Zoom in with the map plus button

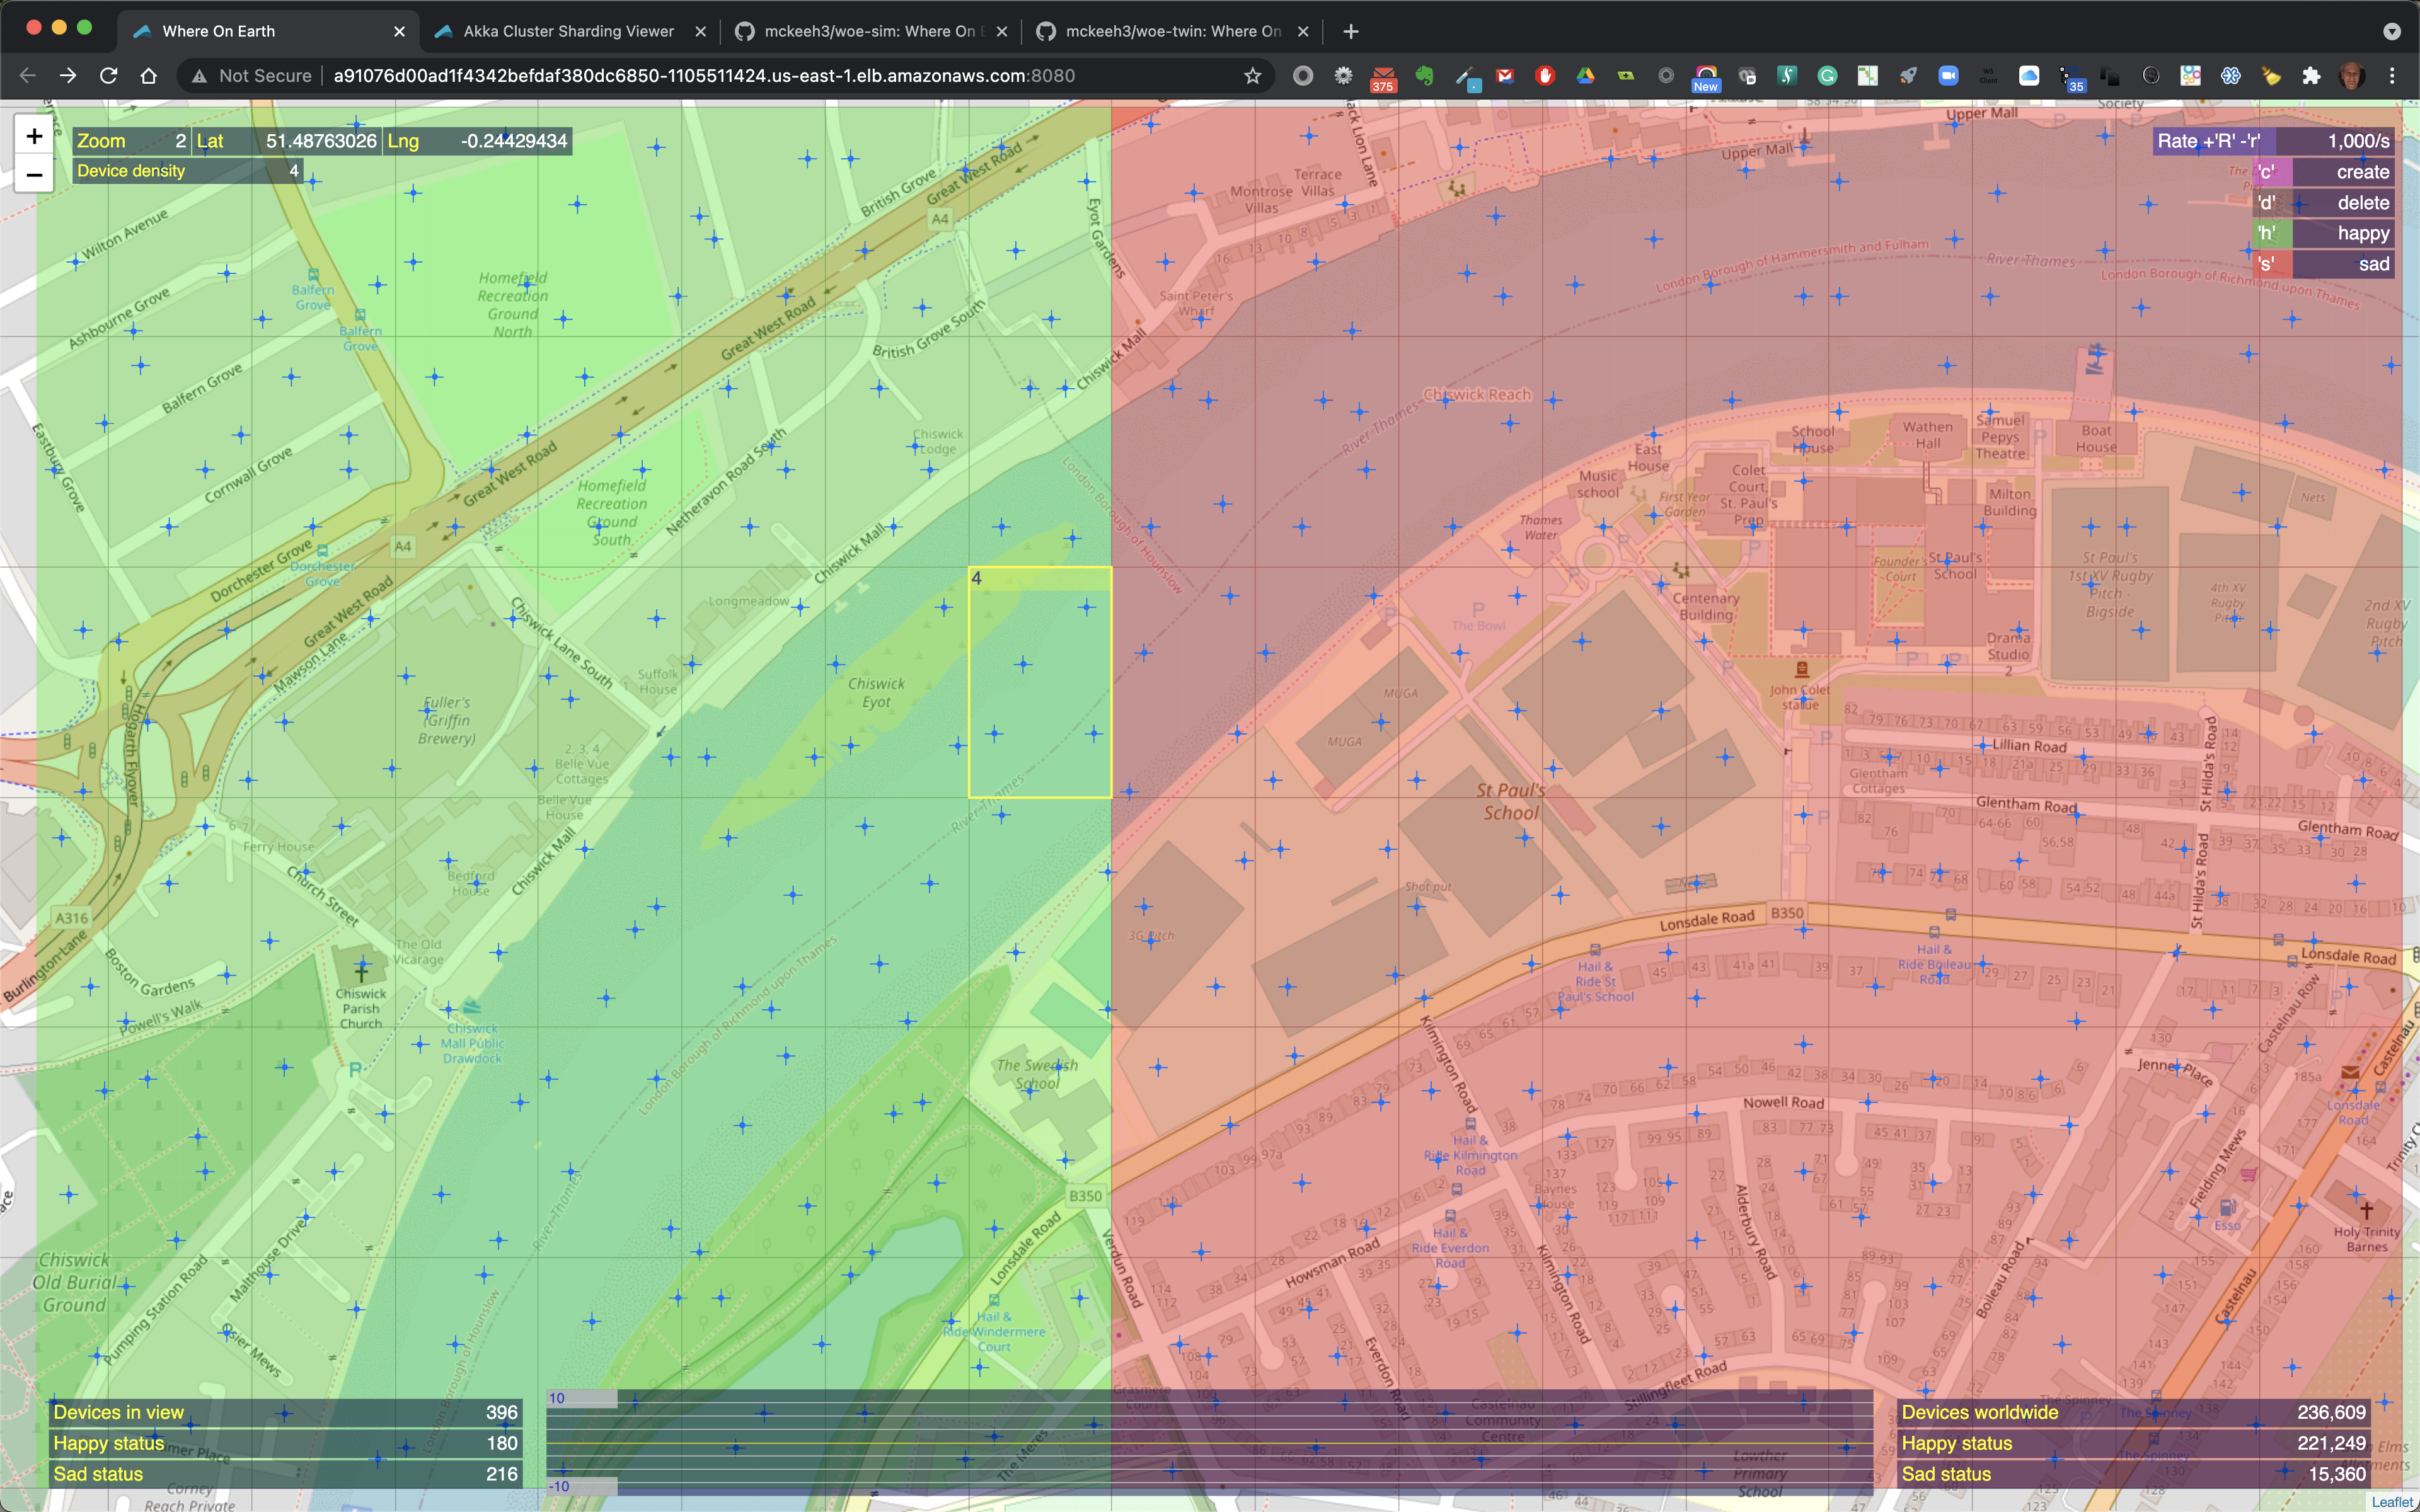[x=34, y=136]
